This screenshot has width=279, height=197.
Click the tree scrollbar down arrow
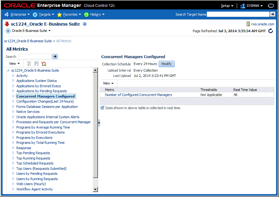click(x=95, y=189)
